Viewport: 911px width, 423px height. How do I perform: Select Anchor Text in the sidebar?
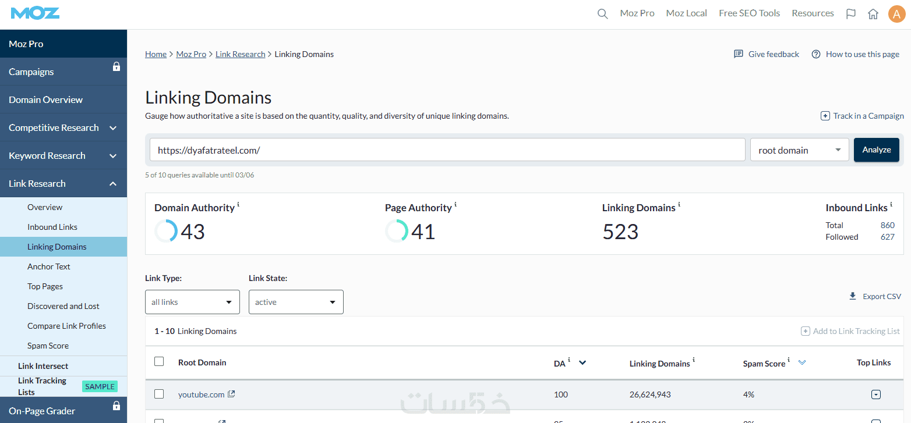[49, 266]
